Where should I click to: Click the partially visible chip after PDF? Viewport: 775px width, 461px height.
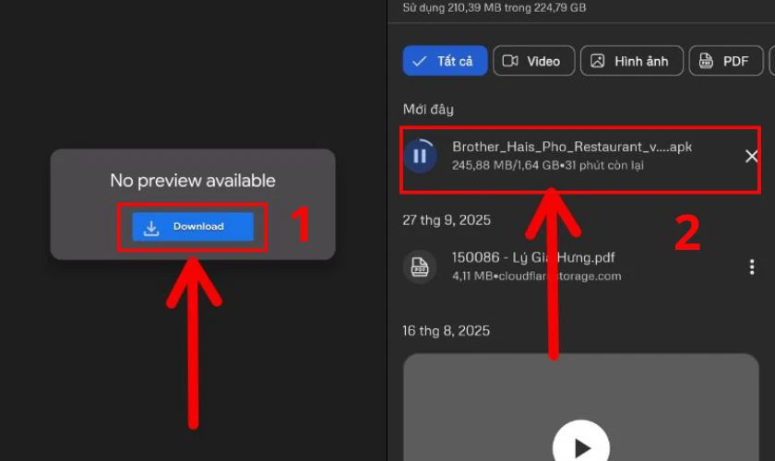pos(770,61)
